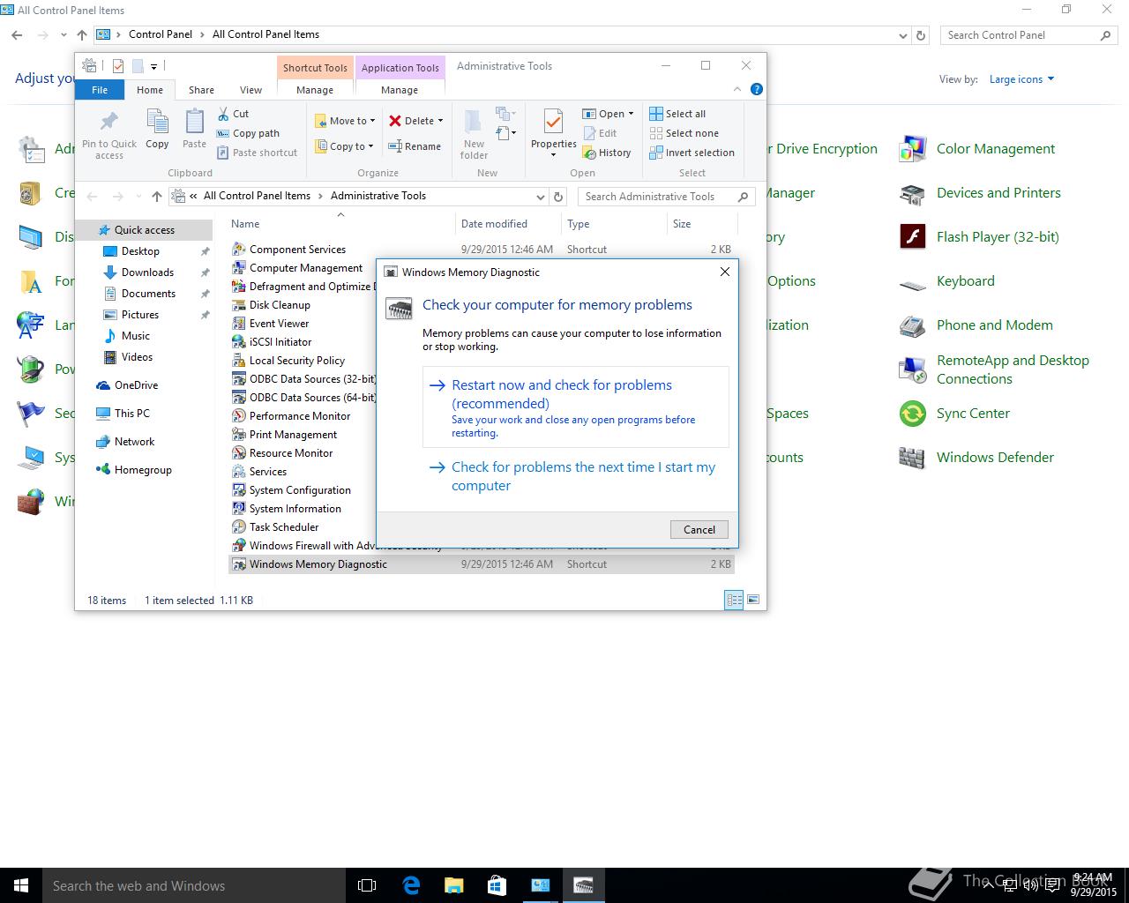The height and width of the screenshot is (903, 1129).
Task: Sort by the Date modified column header
Action: (508, 224)
